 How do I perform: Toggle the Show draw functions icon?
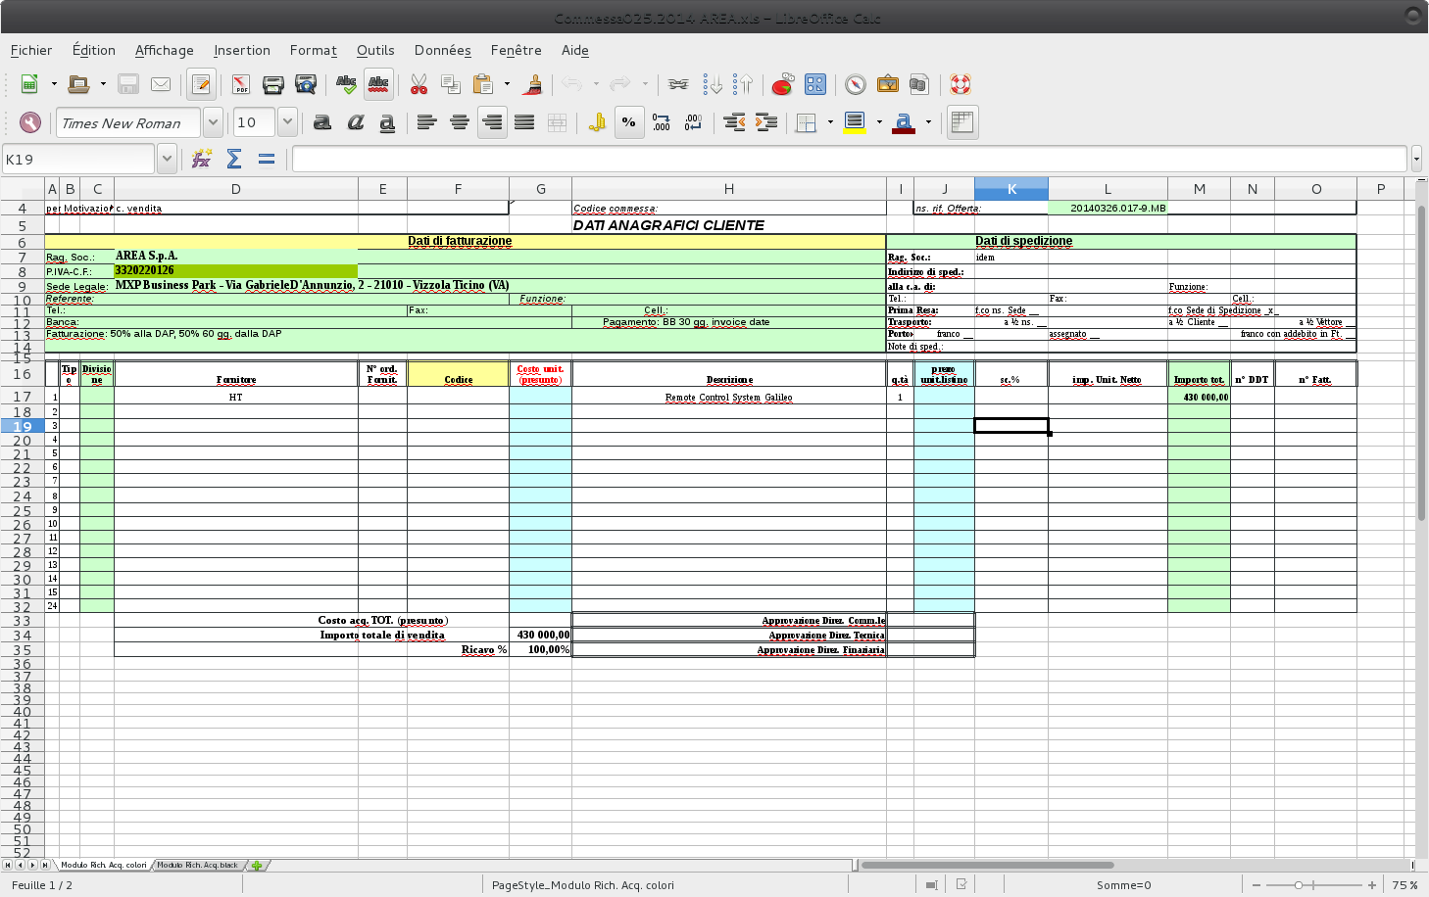(x=815, y=84)
